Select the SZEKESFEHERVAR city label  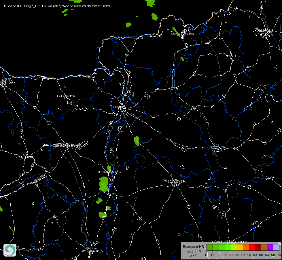tap(67, 146)
